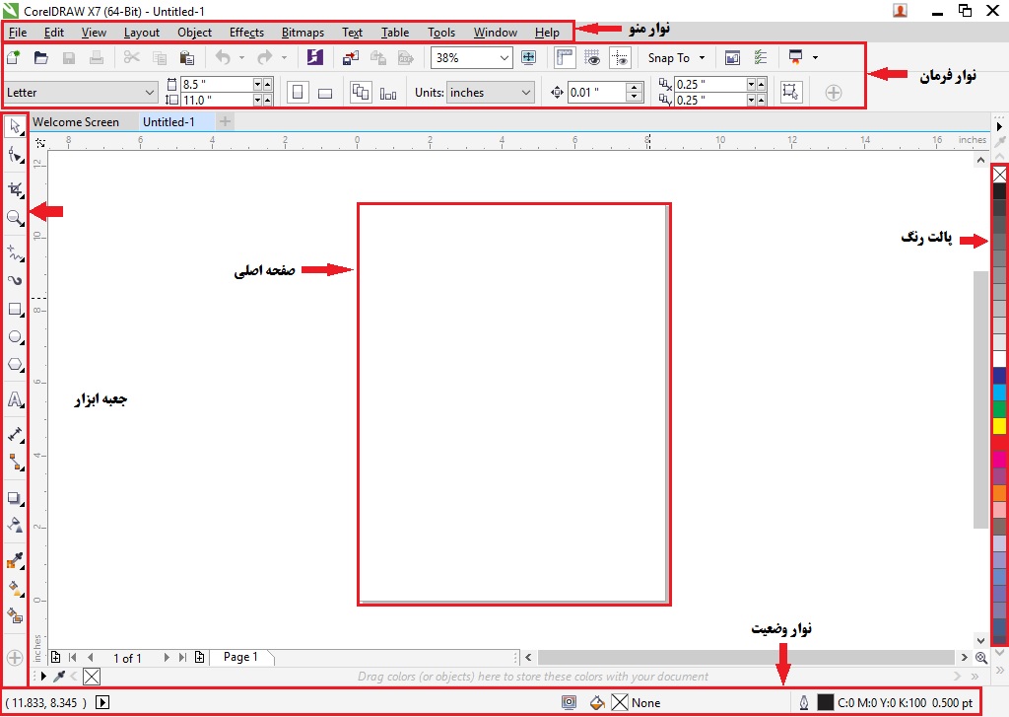
Task: Select the Freehand tool
Action: click(x=15, y=253)
